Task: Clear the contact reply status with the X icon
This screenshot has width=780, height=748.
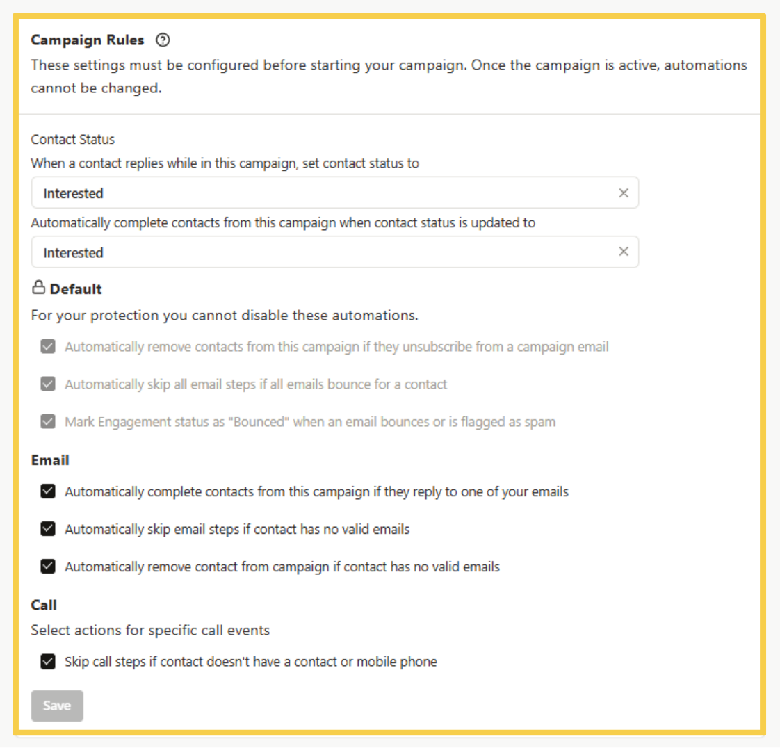Action: point(624,193)
